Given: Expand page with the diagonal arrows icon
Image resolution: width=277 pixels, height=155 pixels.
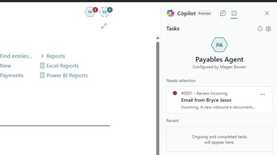Looking at the screenshot, I should click(x=104, y=26).
